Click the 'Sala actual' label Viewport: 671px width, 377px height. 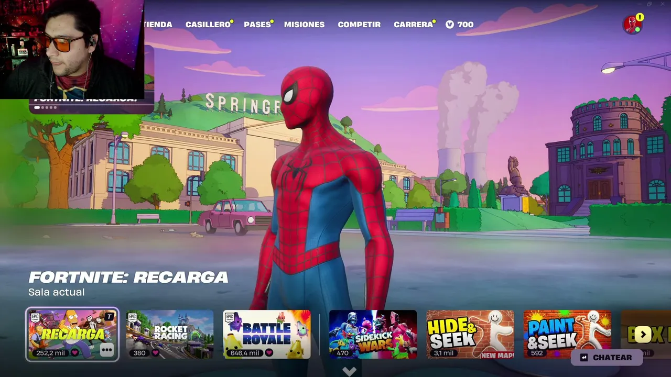click(x=56, y=292)
